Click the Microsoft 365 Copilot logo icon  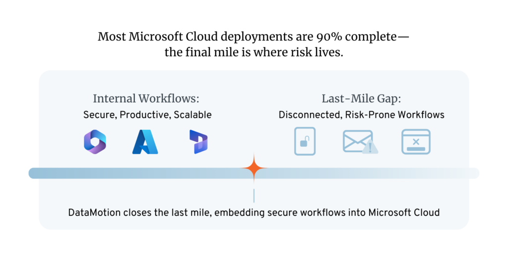(x=95, y=142)
